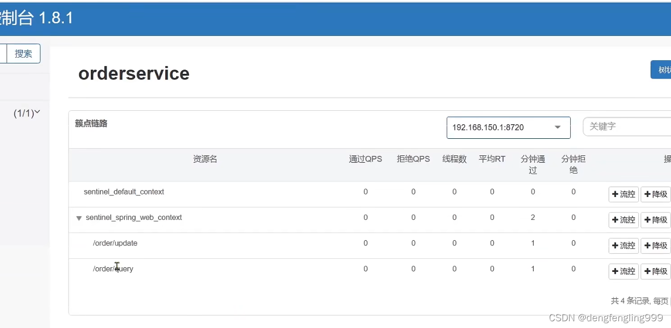The height and width of the screenshot is (328, 671).
Task: Open the 192.168.150.1:8720 machine dropdown
Action: click(x=508, y=127)
